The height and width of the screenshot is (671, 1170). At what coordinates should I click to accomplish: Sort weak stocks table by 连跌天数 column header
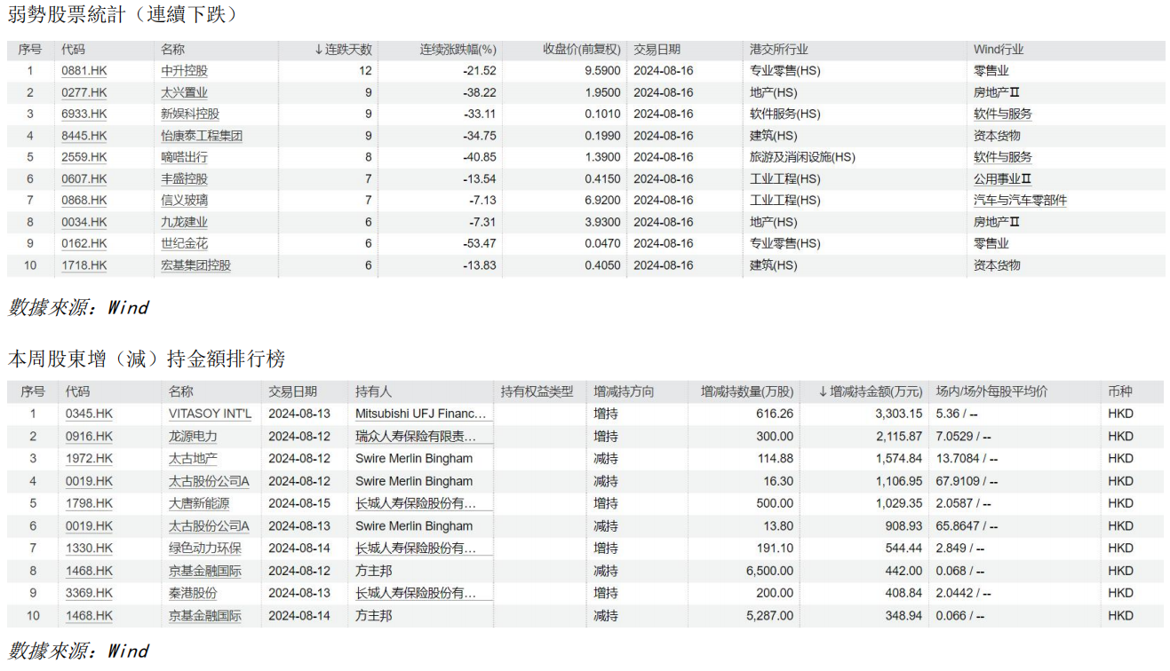[343, 50]
